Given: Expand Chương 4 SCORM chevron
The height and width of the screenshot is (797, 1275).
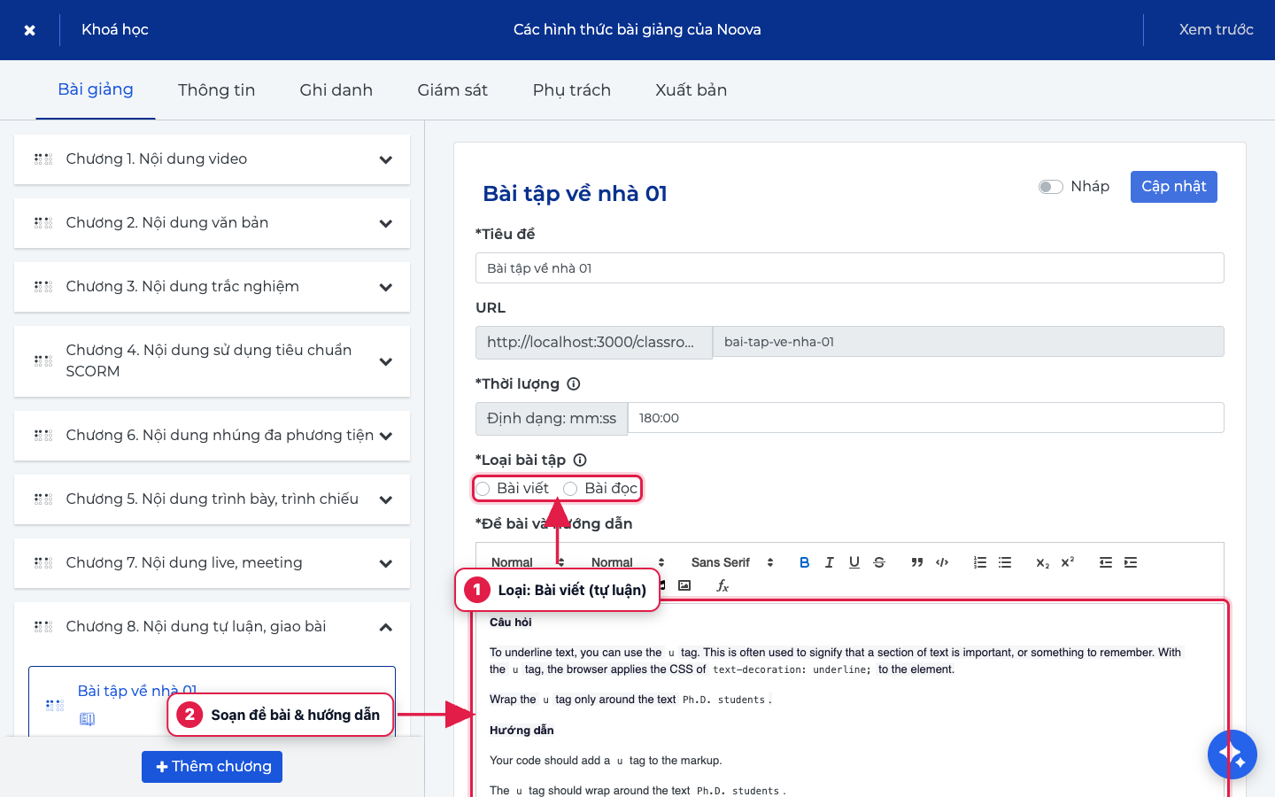Looking at the screenshot, I should point(386,362).
